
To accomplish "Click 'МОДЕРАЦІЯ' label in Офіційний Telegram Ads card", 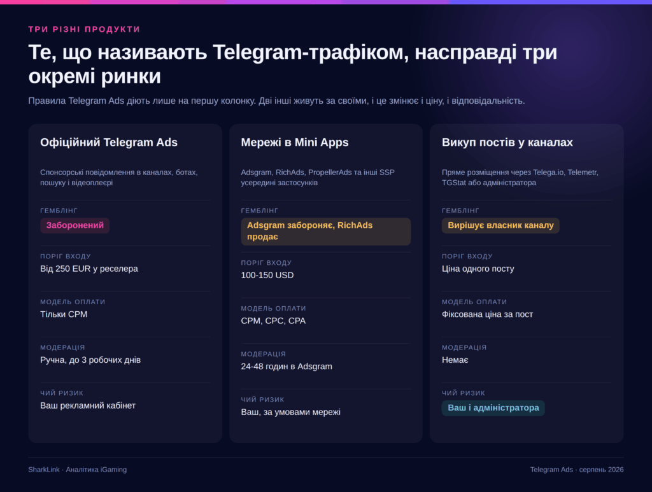I will (62, 348).
